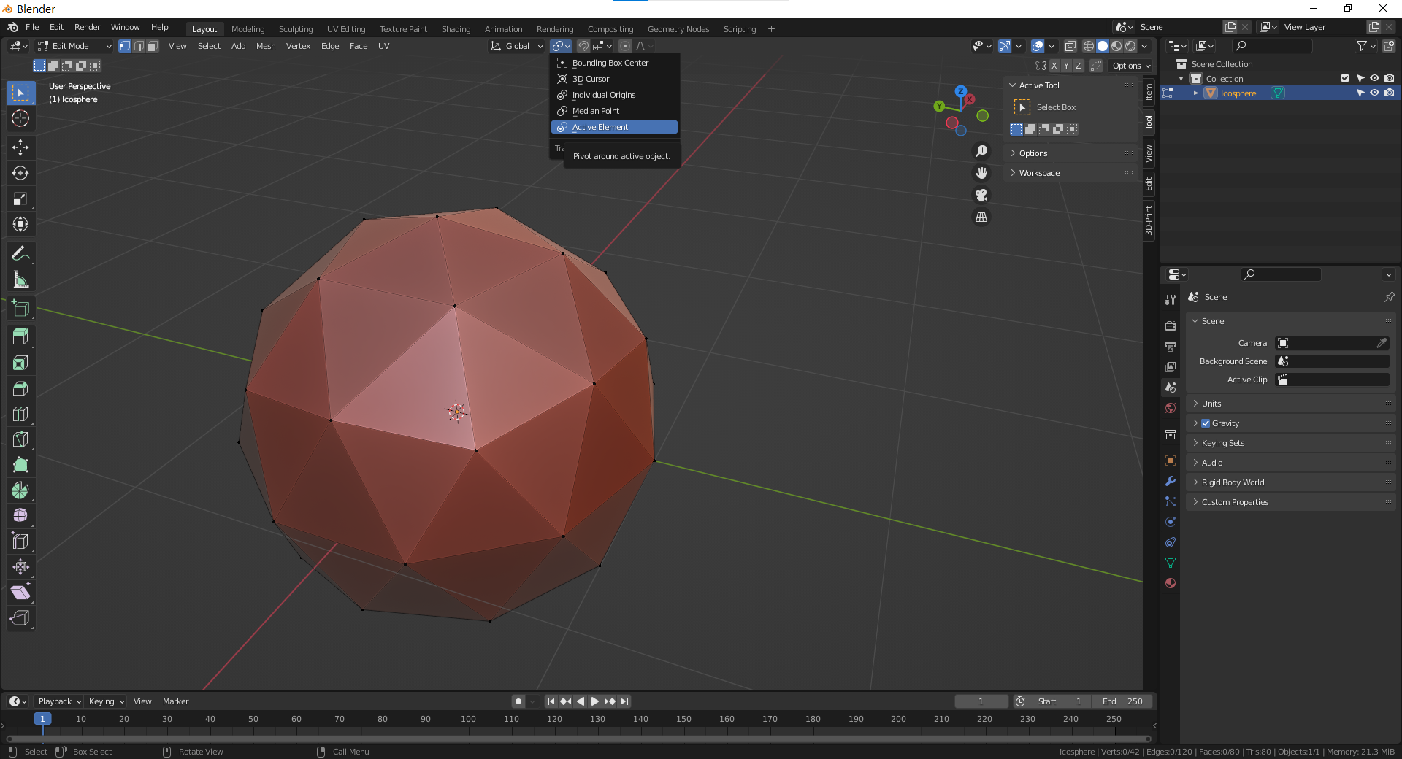This screenshot has width=1402, height=759.
Task: Enable edge select mode
Action: 139,46
